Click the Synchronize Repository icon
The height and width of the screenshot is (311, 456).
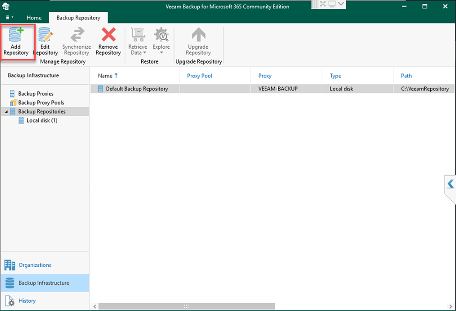click(x=76, y=36)
